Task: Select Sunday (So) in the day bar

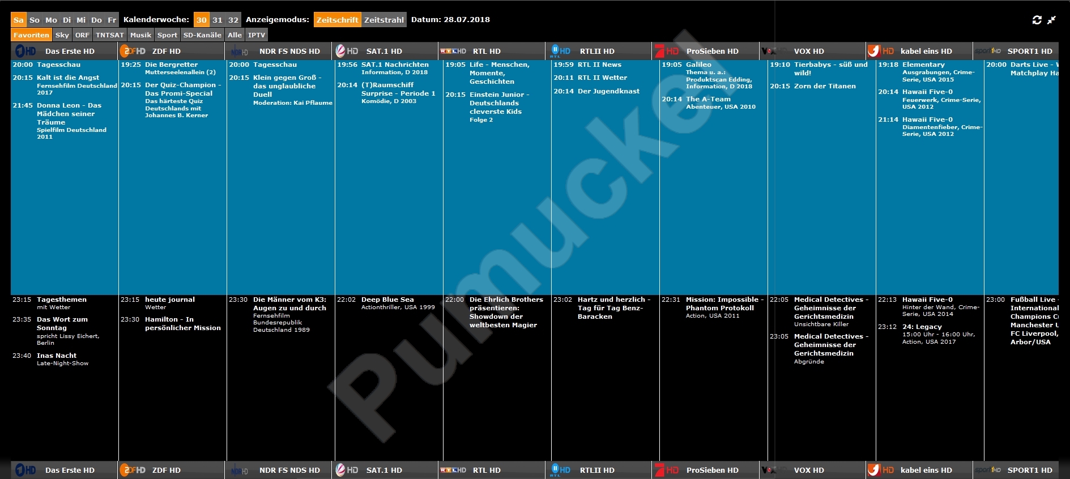Action: (35, 20)
